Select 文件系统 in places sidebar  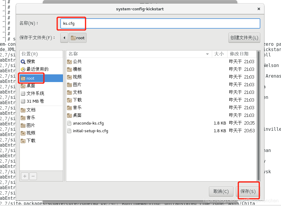point(41,94)
